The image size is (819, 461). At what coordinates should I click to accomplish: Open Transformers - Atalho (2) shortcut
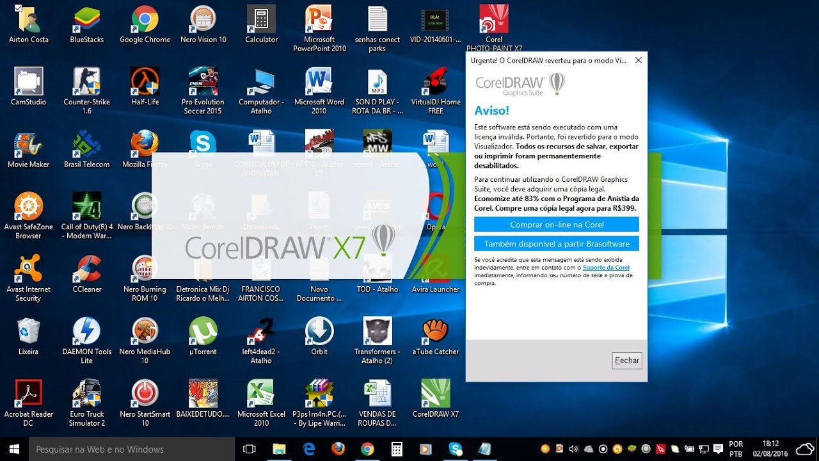coord(378,341)
